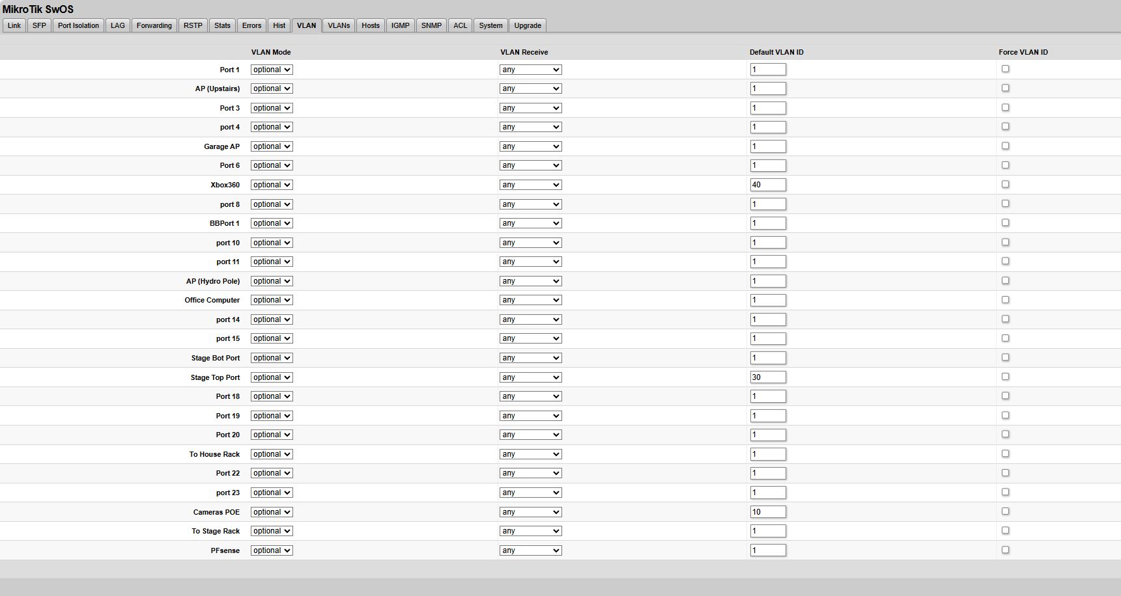Expand VLAN Receive dropdown for To House Rack
This screenshot has width=1121, height=596.
[x=531, y=454]
